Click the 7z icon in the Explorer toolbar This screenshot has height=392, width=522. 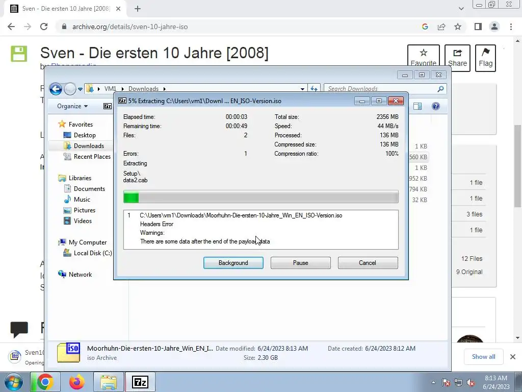click(107, 106)
